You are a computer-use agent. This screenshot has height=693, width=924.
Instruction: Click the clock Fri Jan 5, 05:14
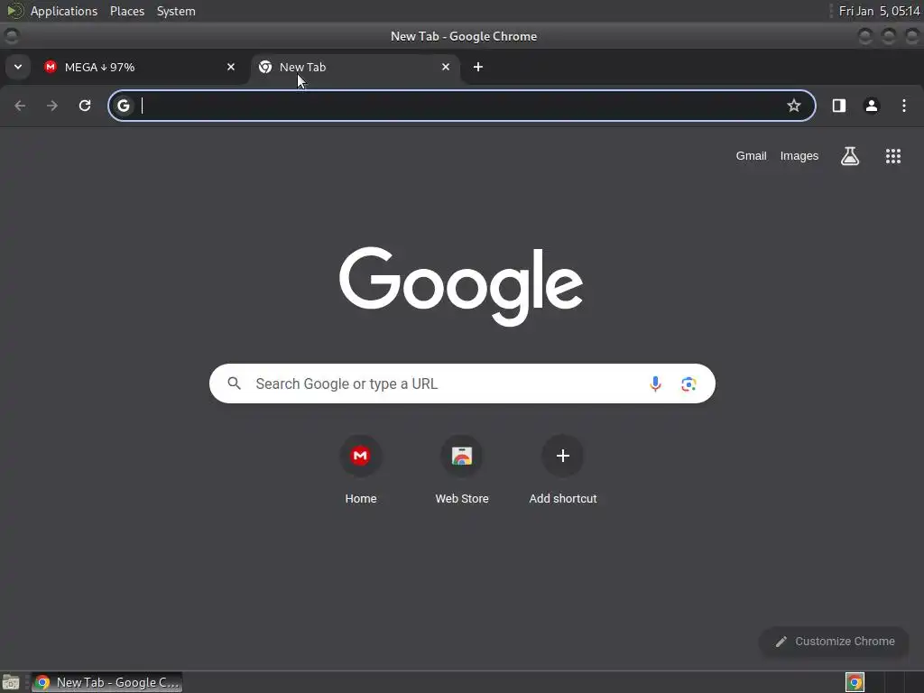coord(879,11)
